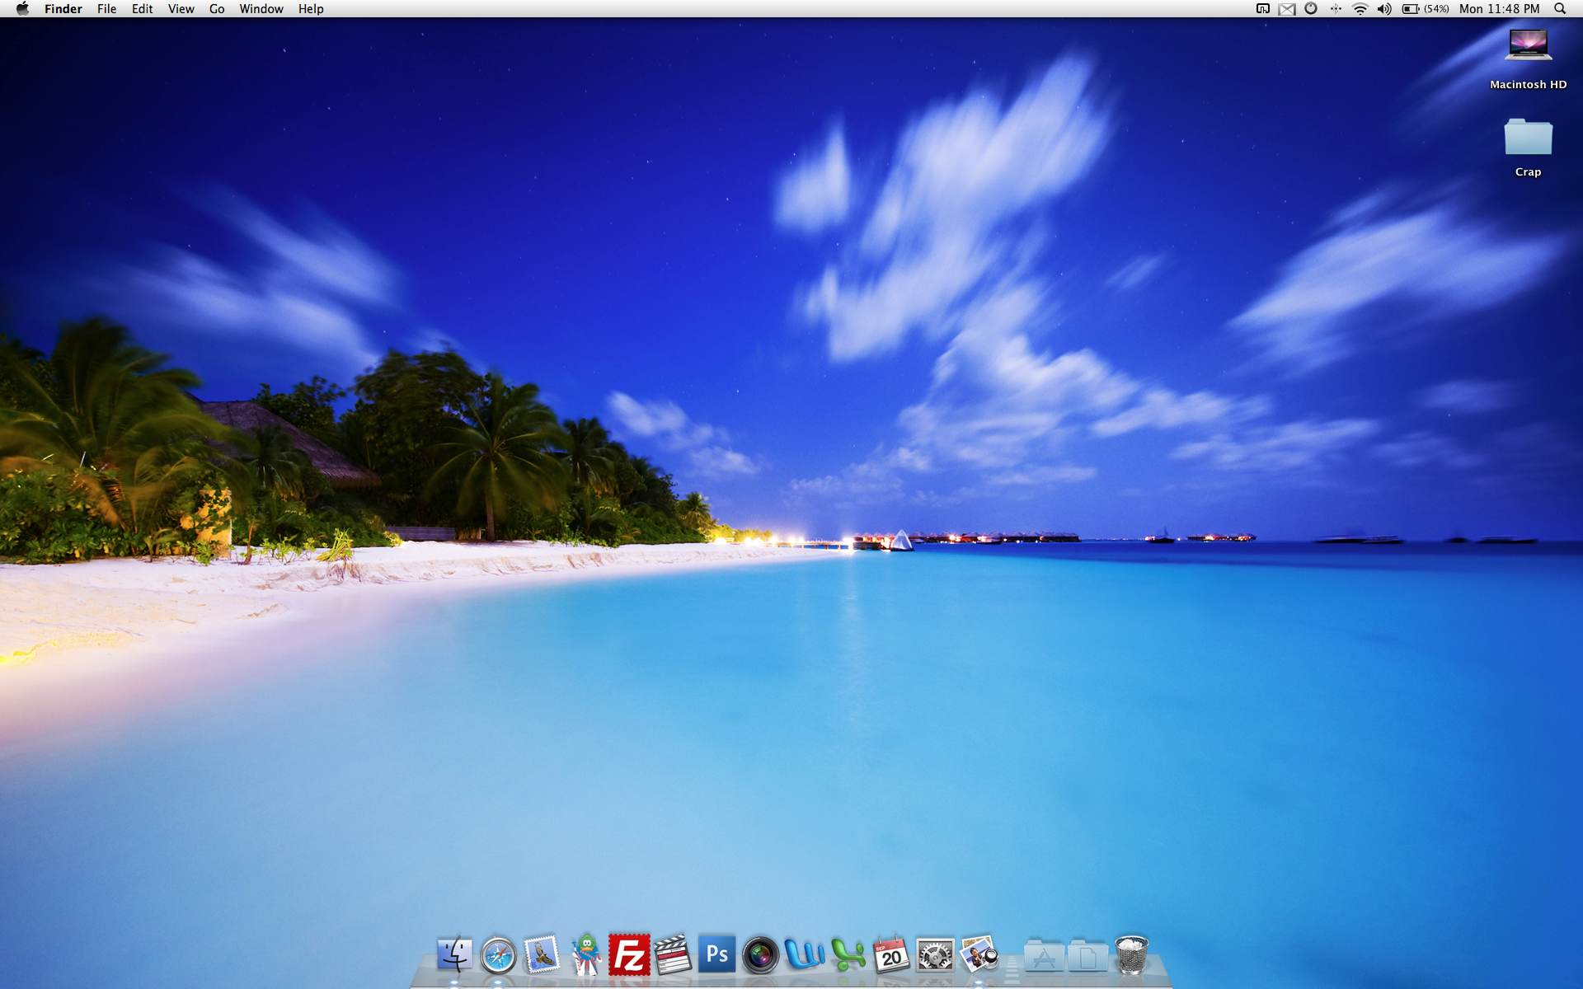
Task: Open System Preferences gear icon
Action: (935, 955)
